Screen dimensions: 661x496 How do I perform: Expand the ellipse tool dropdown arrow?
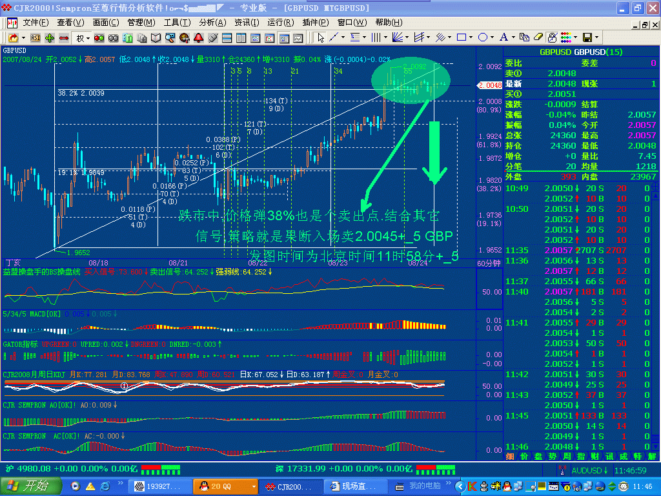pos(492,37)
